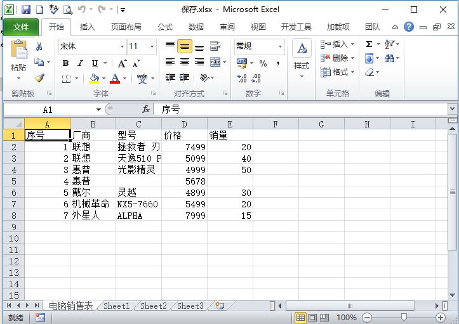Toggle Bold formatting
This screenshot has width=459, height=324.
point(65,63)
